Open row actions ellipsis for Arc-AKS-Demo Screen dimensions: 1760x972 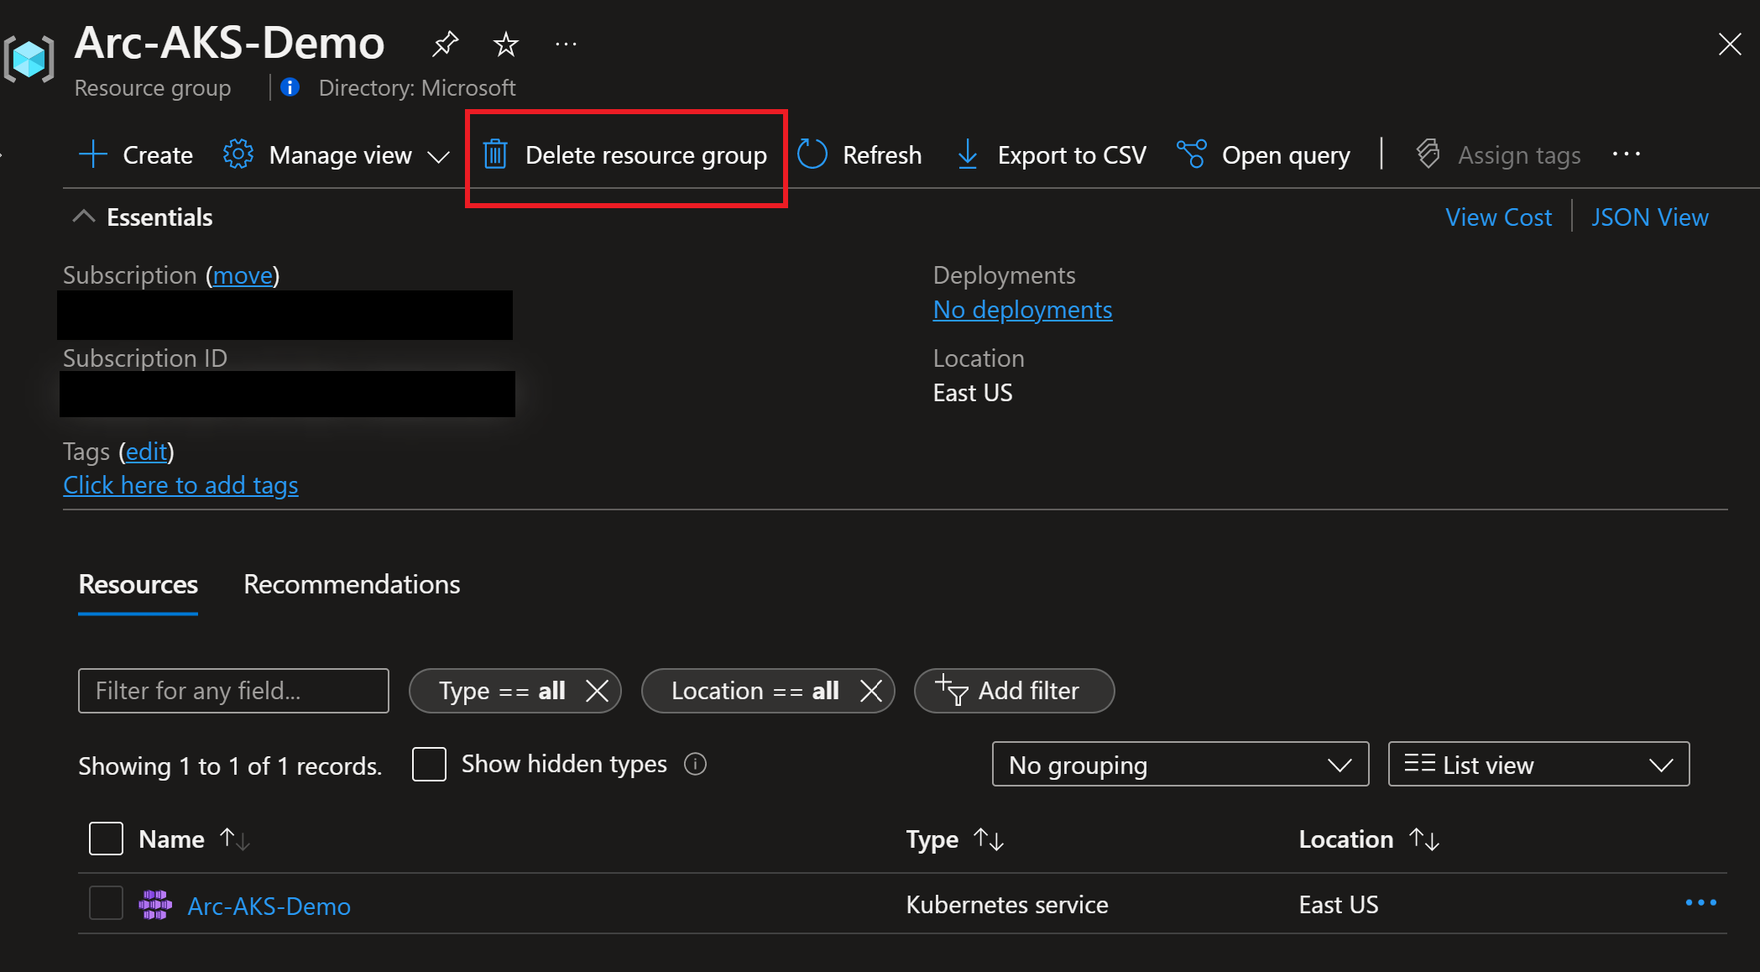pyautogui.click(x=1701, y=903)
